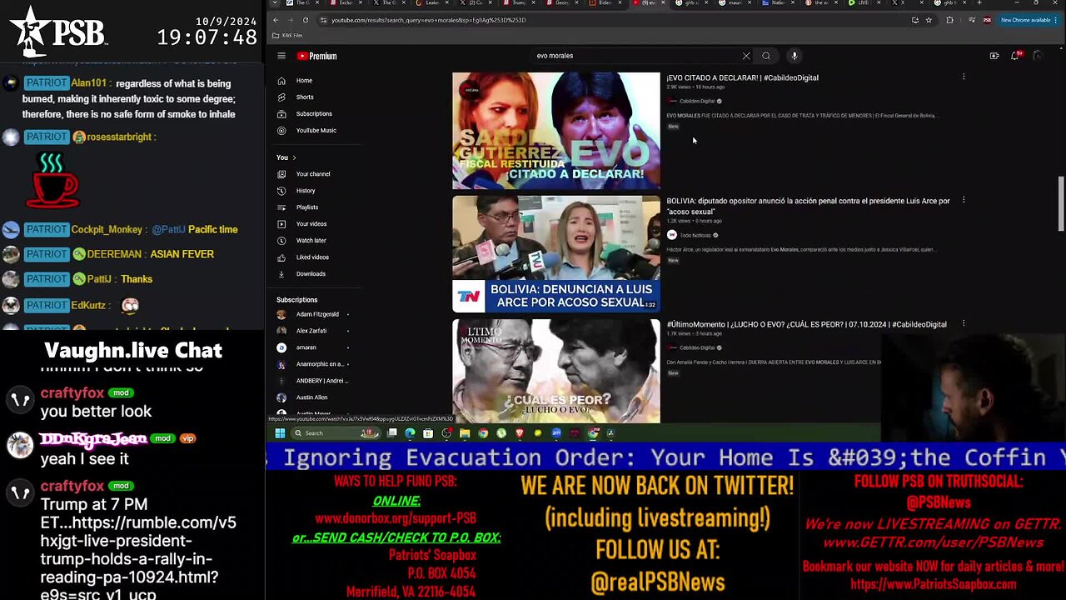
Task: Open Your videos in sidebar
Action: point(313,224)
